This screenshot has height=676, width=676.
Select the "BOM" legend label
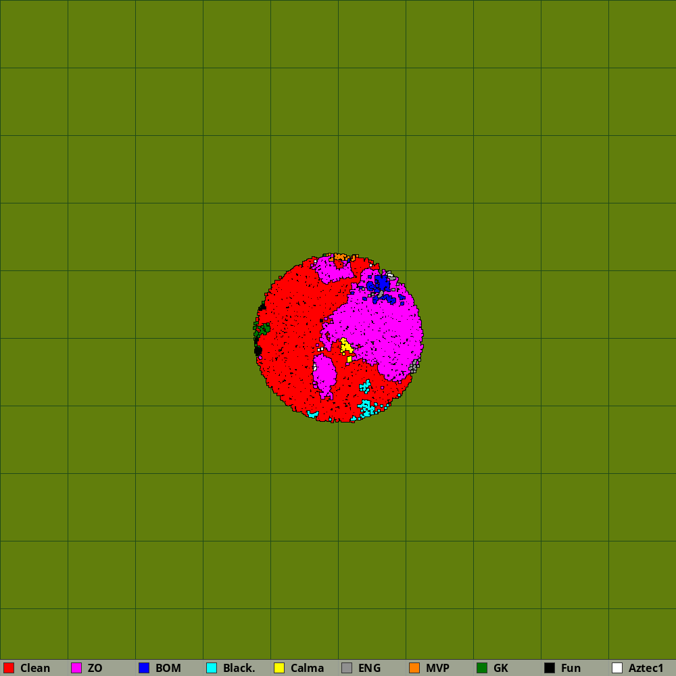(168, 668)
